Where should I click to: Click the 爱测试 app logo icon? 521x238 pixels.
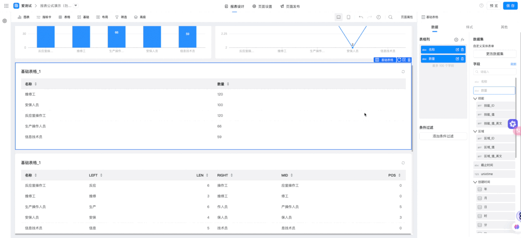pos(16,6)
